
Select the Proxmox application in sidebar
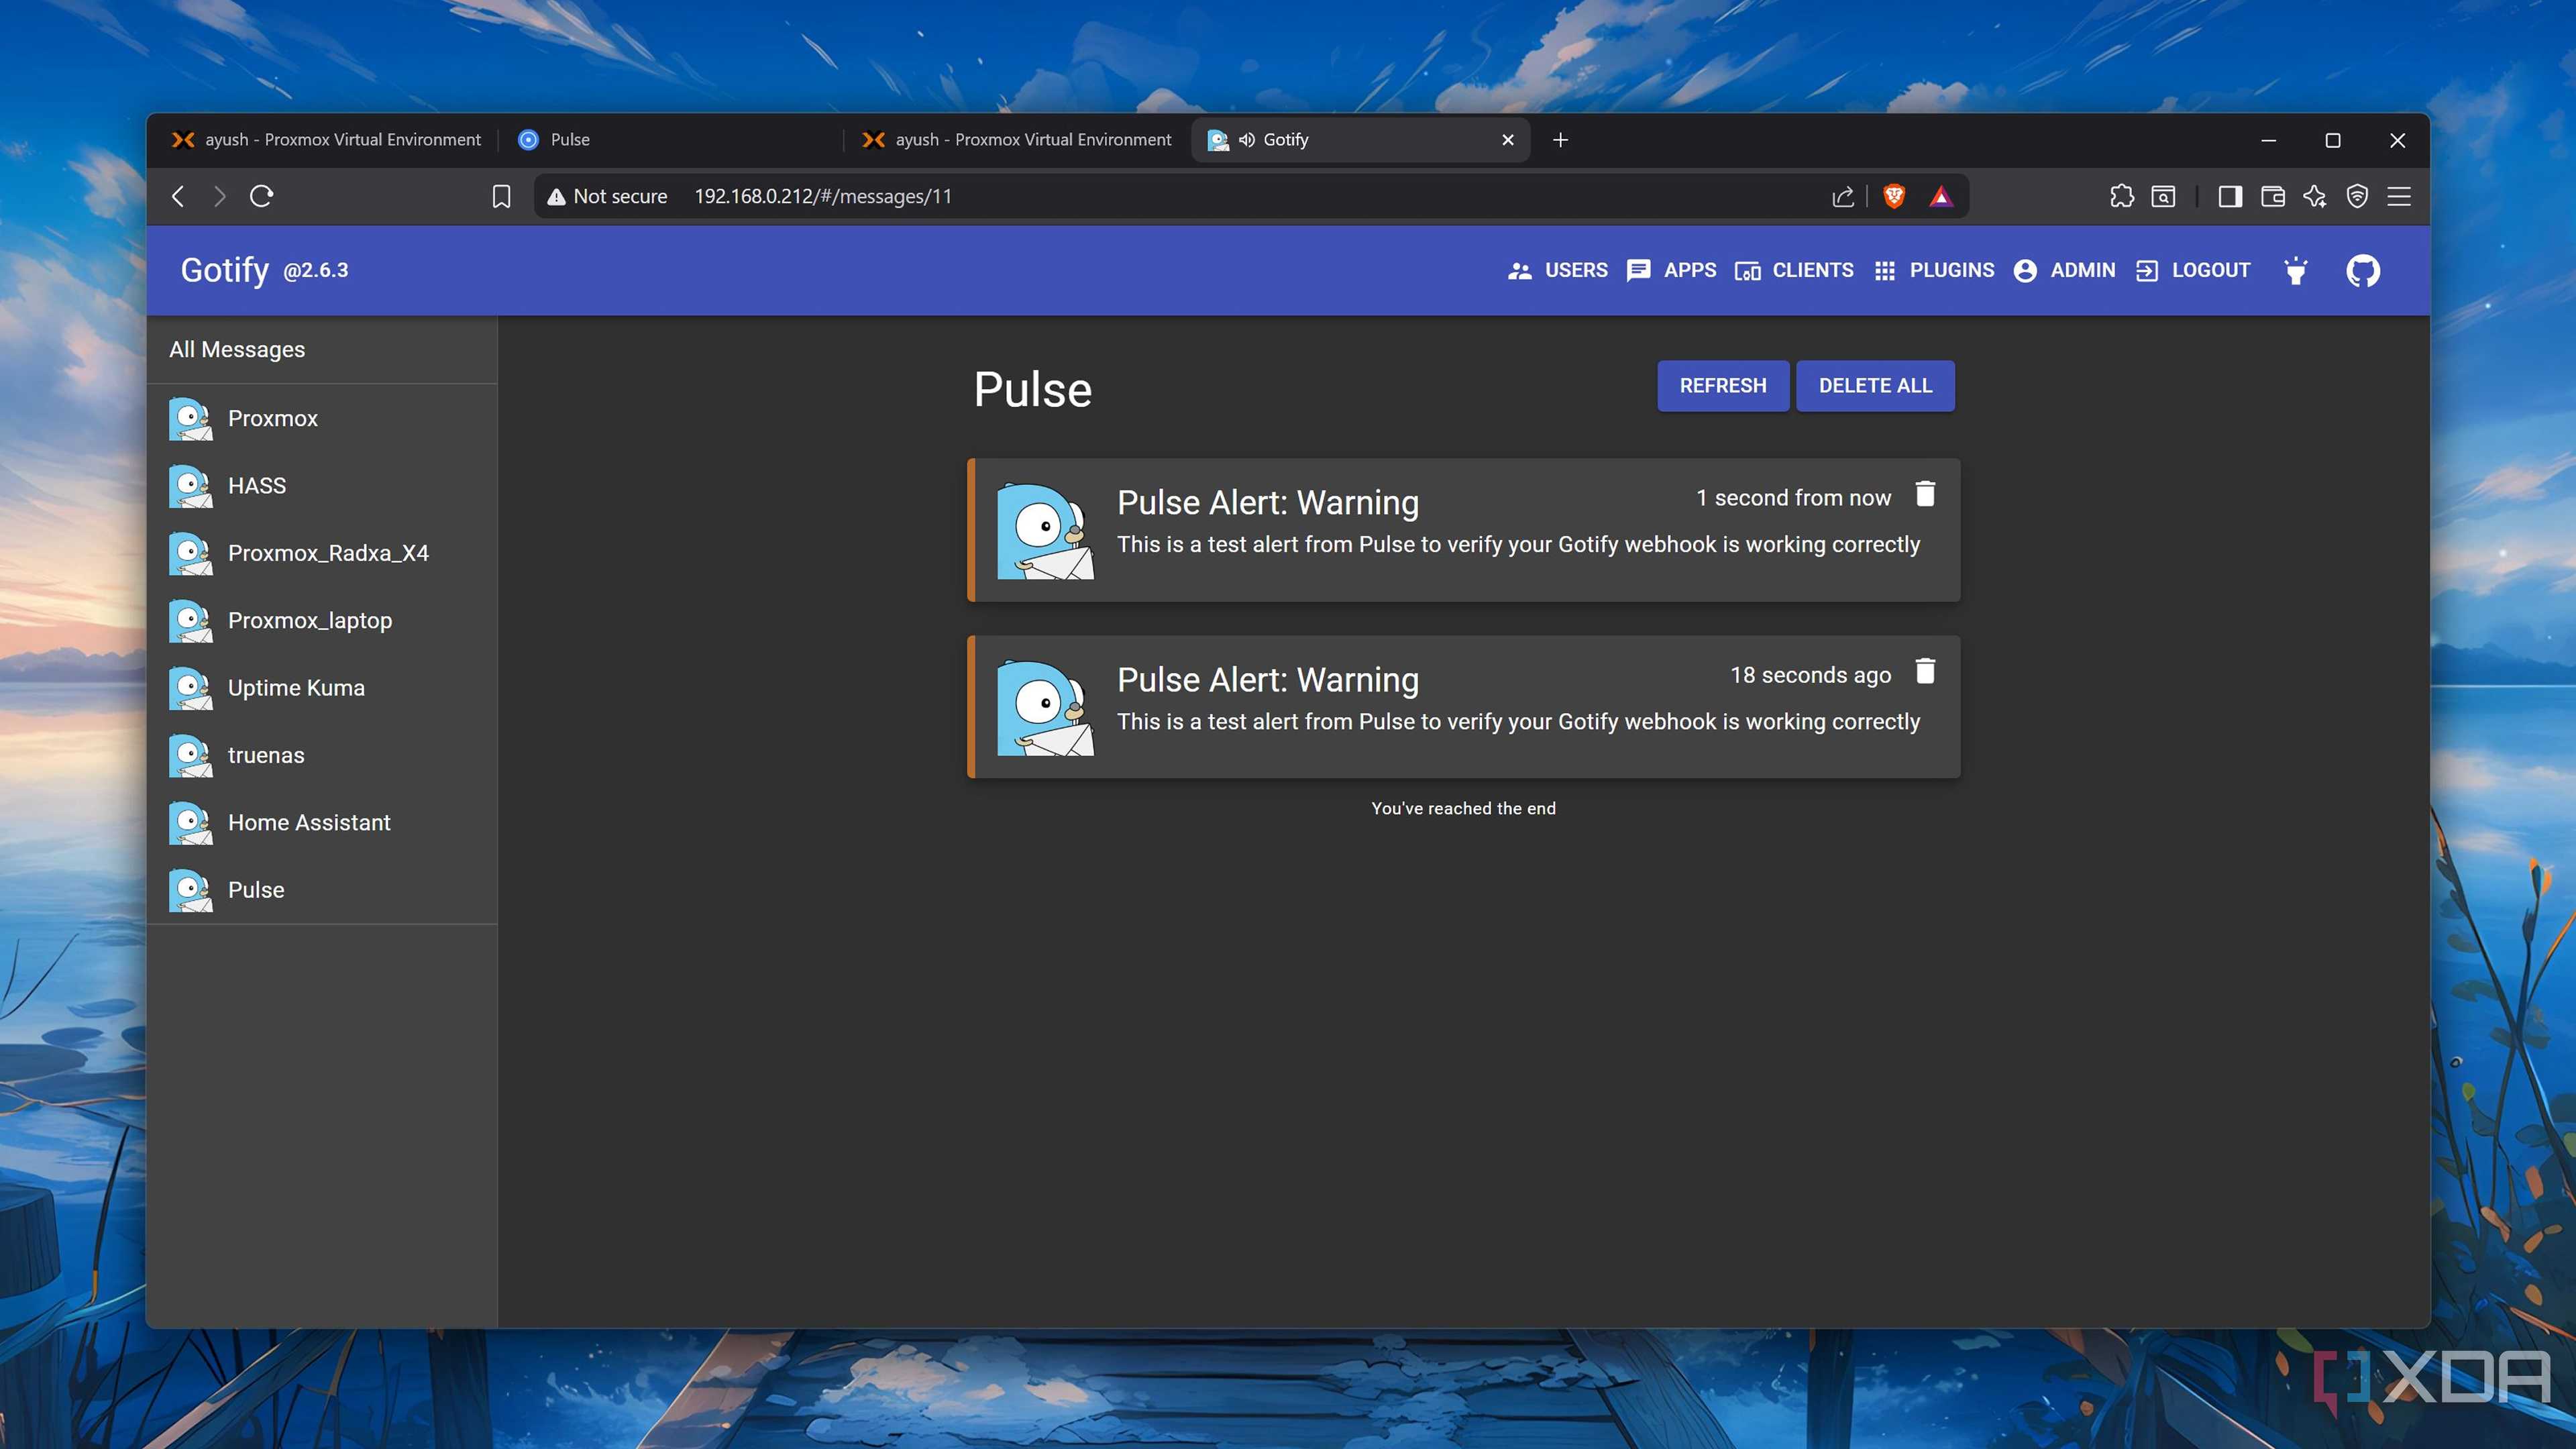(322, 418)
